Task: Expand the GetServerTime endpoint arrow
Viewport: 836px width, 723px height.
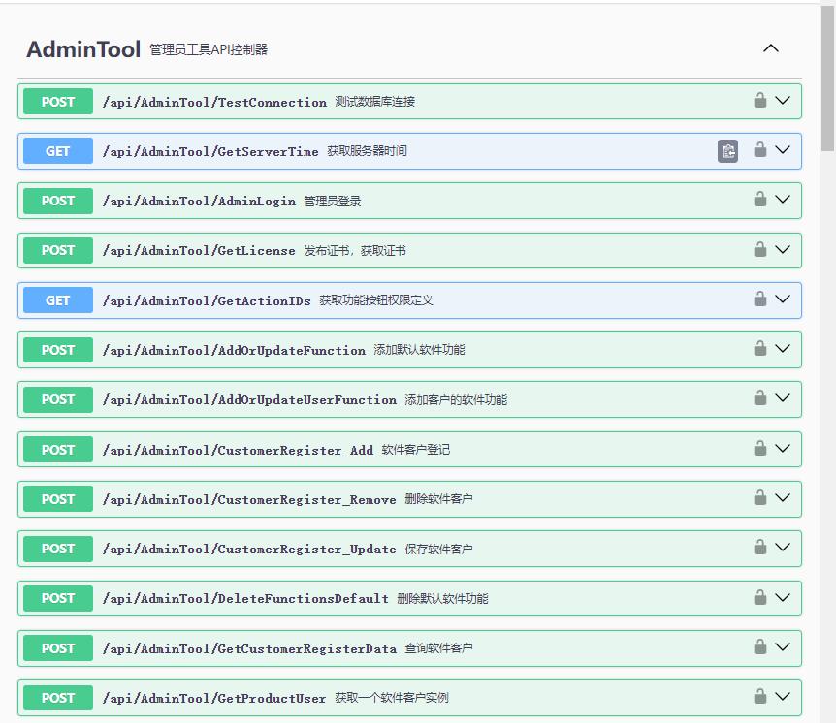Action: [x=783, y=150]
